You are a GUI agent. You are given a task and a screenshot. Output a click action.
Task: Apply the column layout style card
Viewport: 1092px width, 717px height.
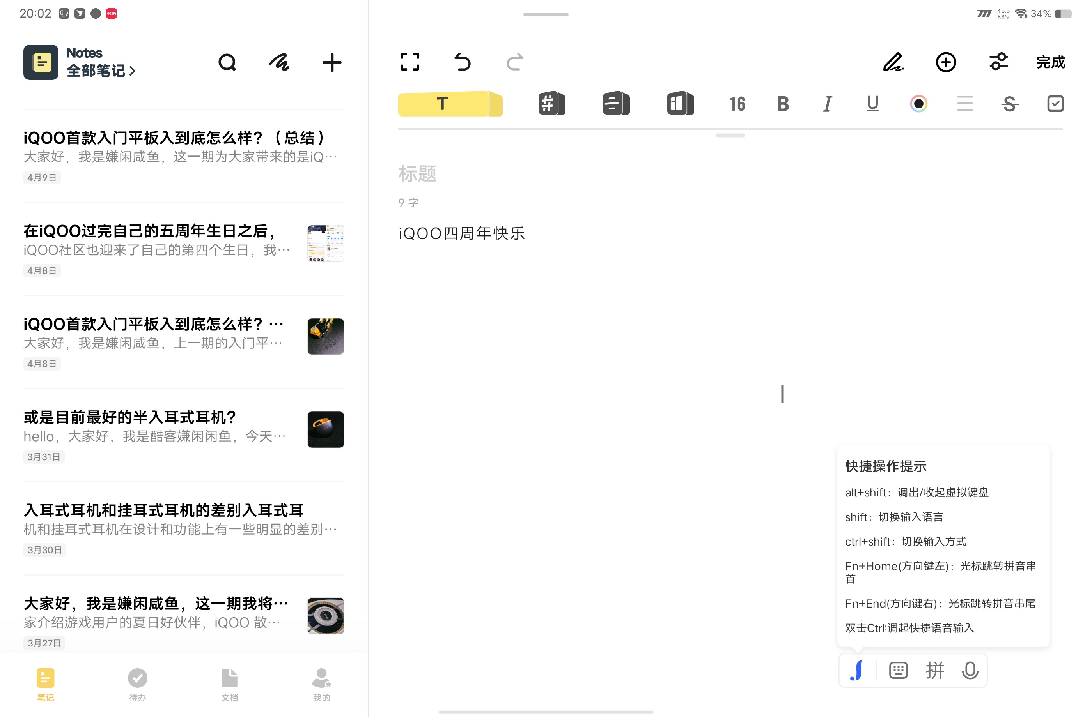coord(680,103)
